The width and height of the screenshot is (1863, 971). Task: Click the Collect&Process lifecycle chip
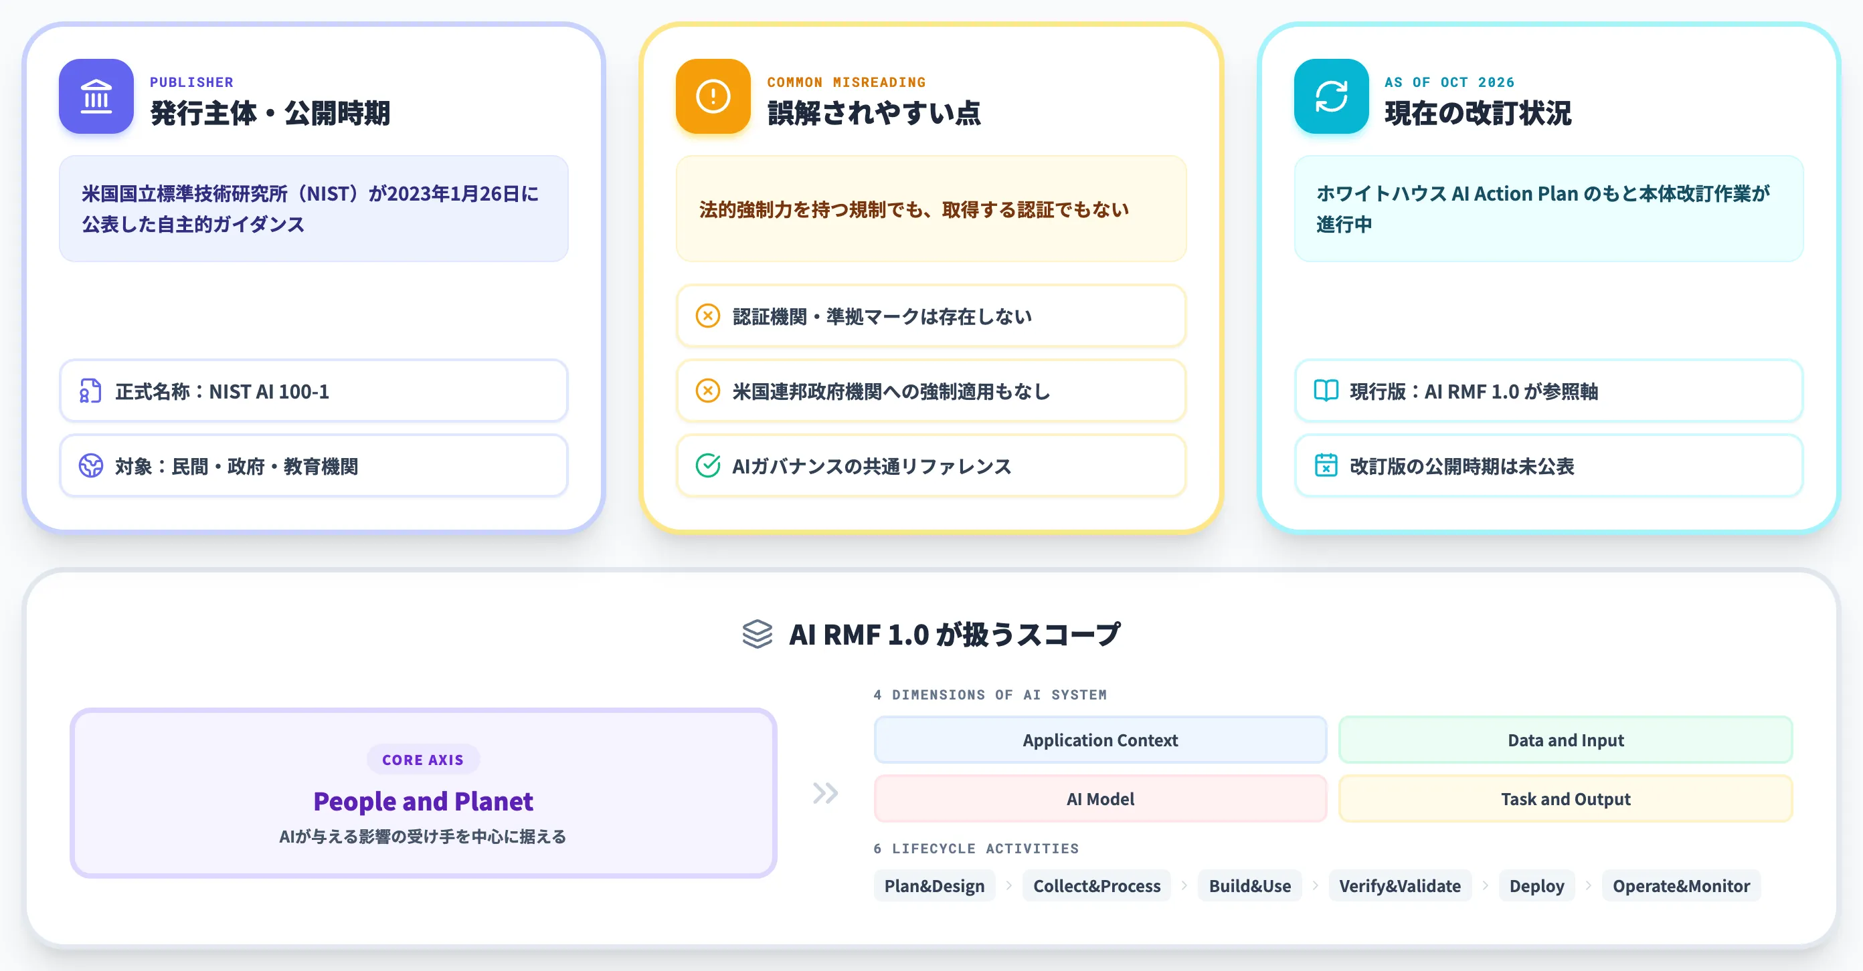point(1096,886)
